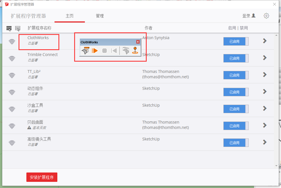Click the 签名无效 status text
The width and height of the screenshot is (281, 188).
tap(39, 128)
